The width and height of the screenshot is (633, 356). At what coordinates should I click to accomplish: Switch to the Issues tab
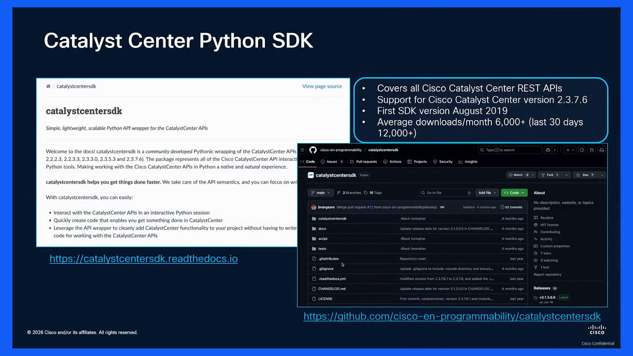pos(332,162)
